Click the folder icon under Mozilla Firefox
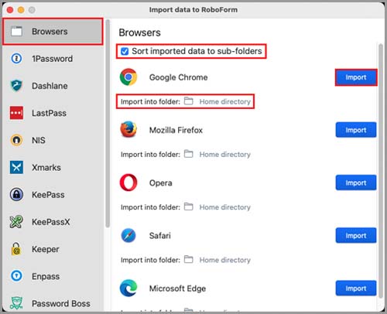This screenshot has width=387, height=314. tap(188, 154)
